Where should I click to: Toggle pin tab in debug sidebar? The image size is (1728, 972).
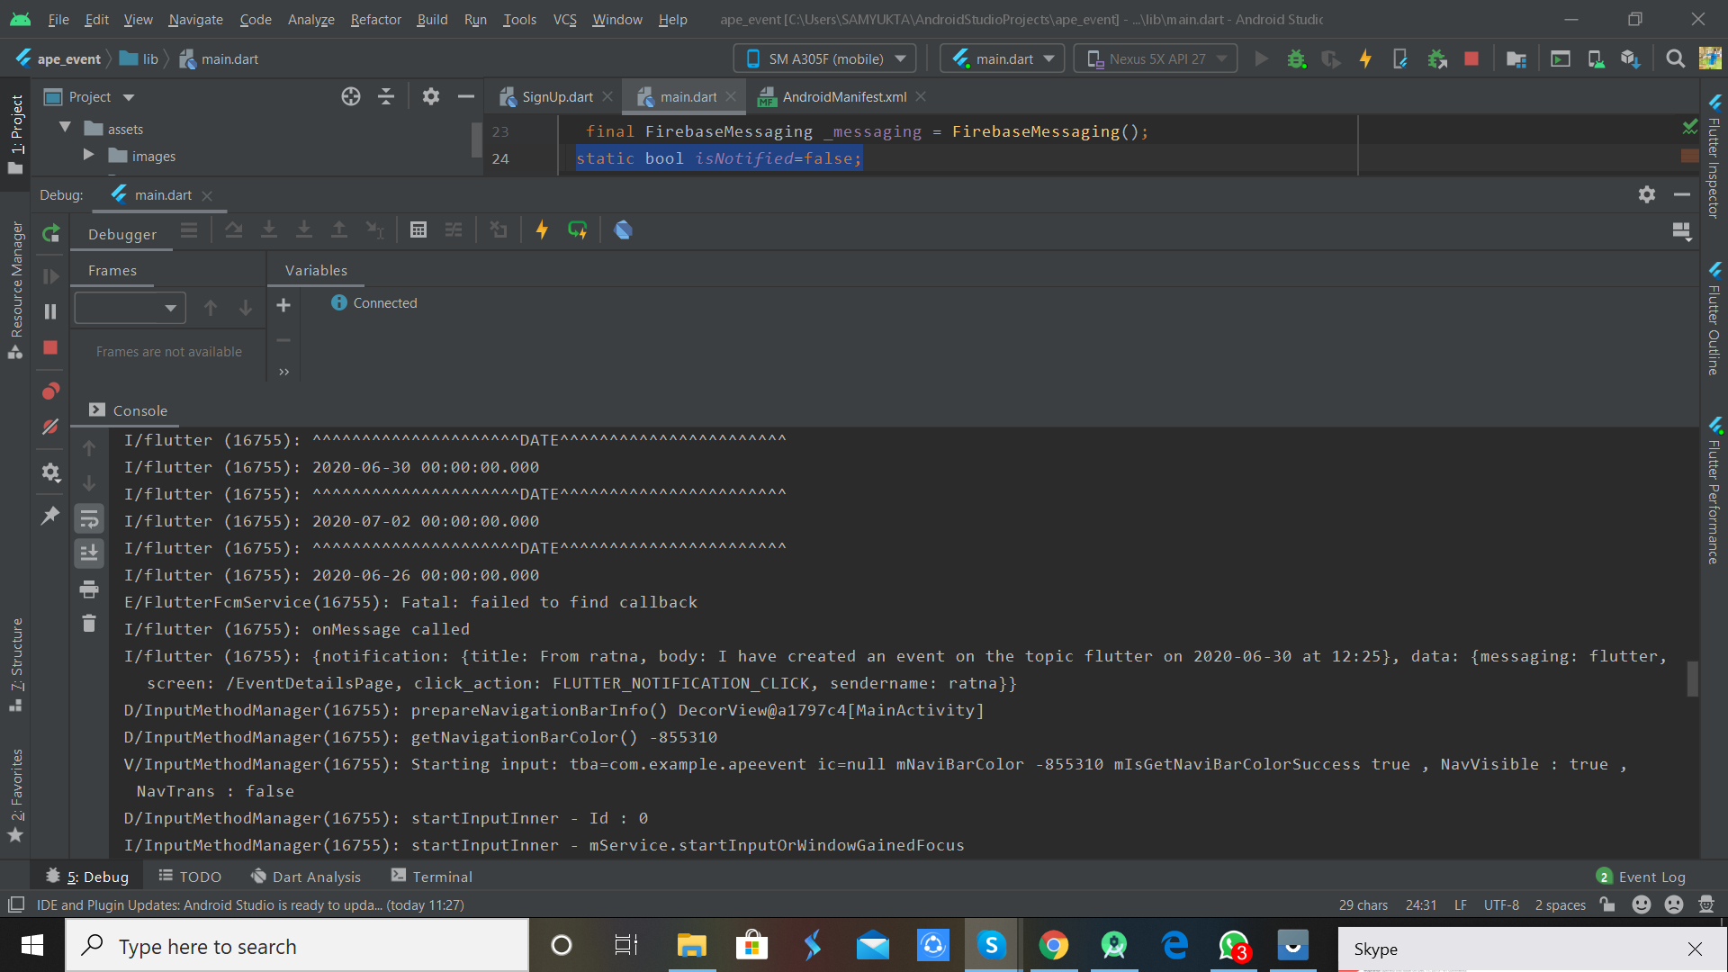click(50, 516)
